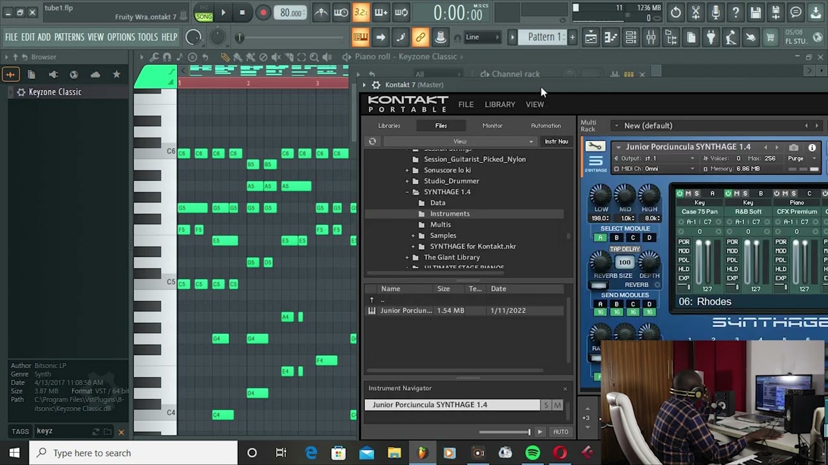Click the save project floppy icon
Screen dimensions: 828x465
(756, 12)
